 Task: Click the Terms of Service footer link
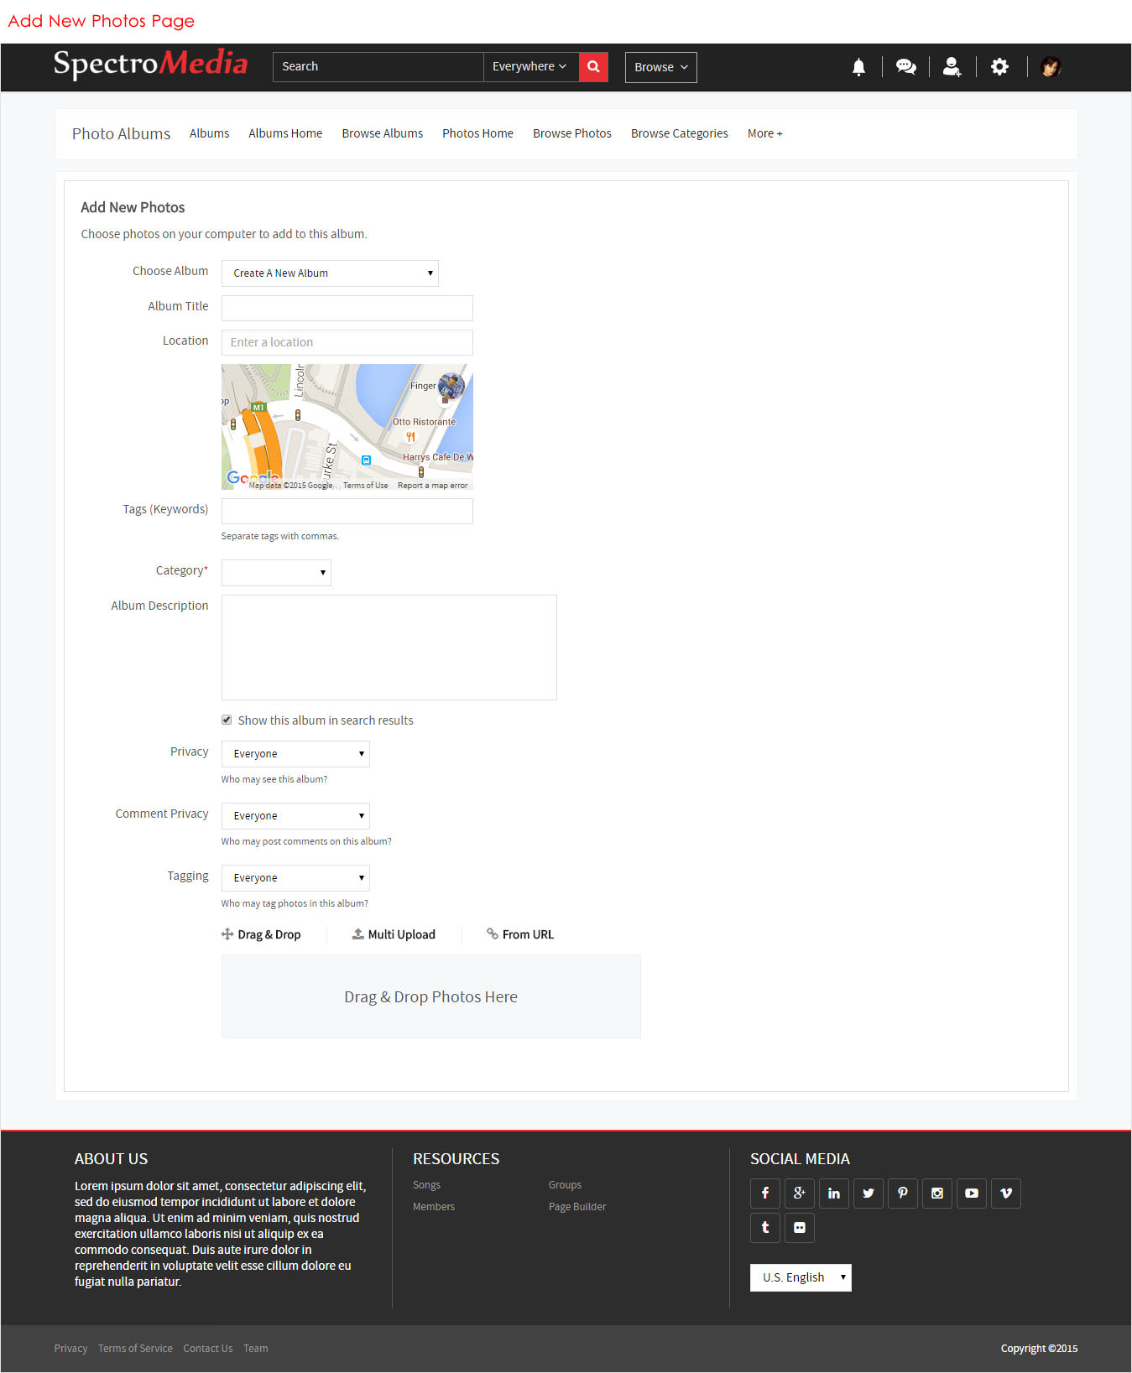click(x=135, y=1349)
